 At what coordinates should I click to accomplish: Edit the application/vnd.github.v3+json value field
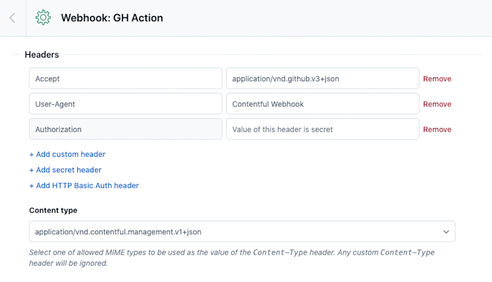click(x=323, y=79)
